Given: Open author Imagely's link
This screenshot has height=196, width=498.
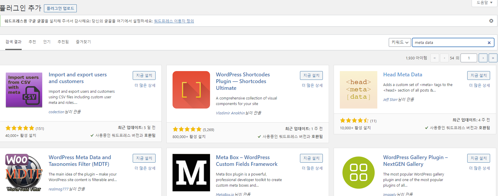Looking at the screenshot, I should [x=390, y=194].
